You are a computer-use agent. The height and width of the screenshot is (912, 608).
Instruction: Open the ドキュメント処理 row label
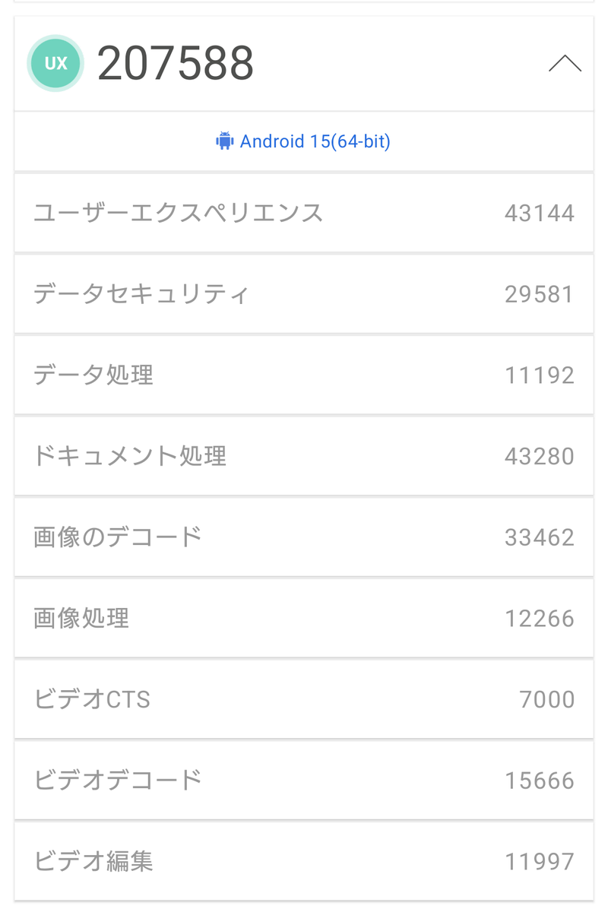click(x=130, y=456)
